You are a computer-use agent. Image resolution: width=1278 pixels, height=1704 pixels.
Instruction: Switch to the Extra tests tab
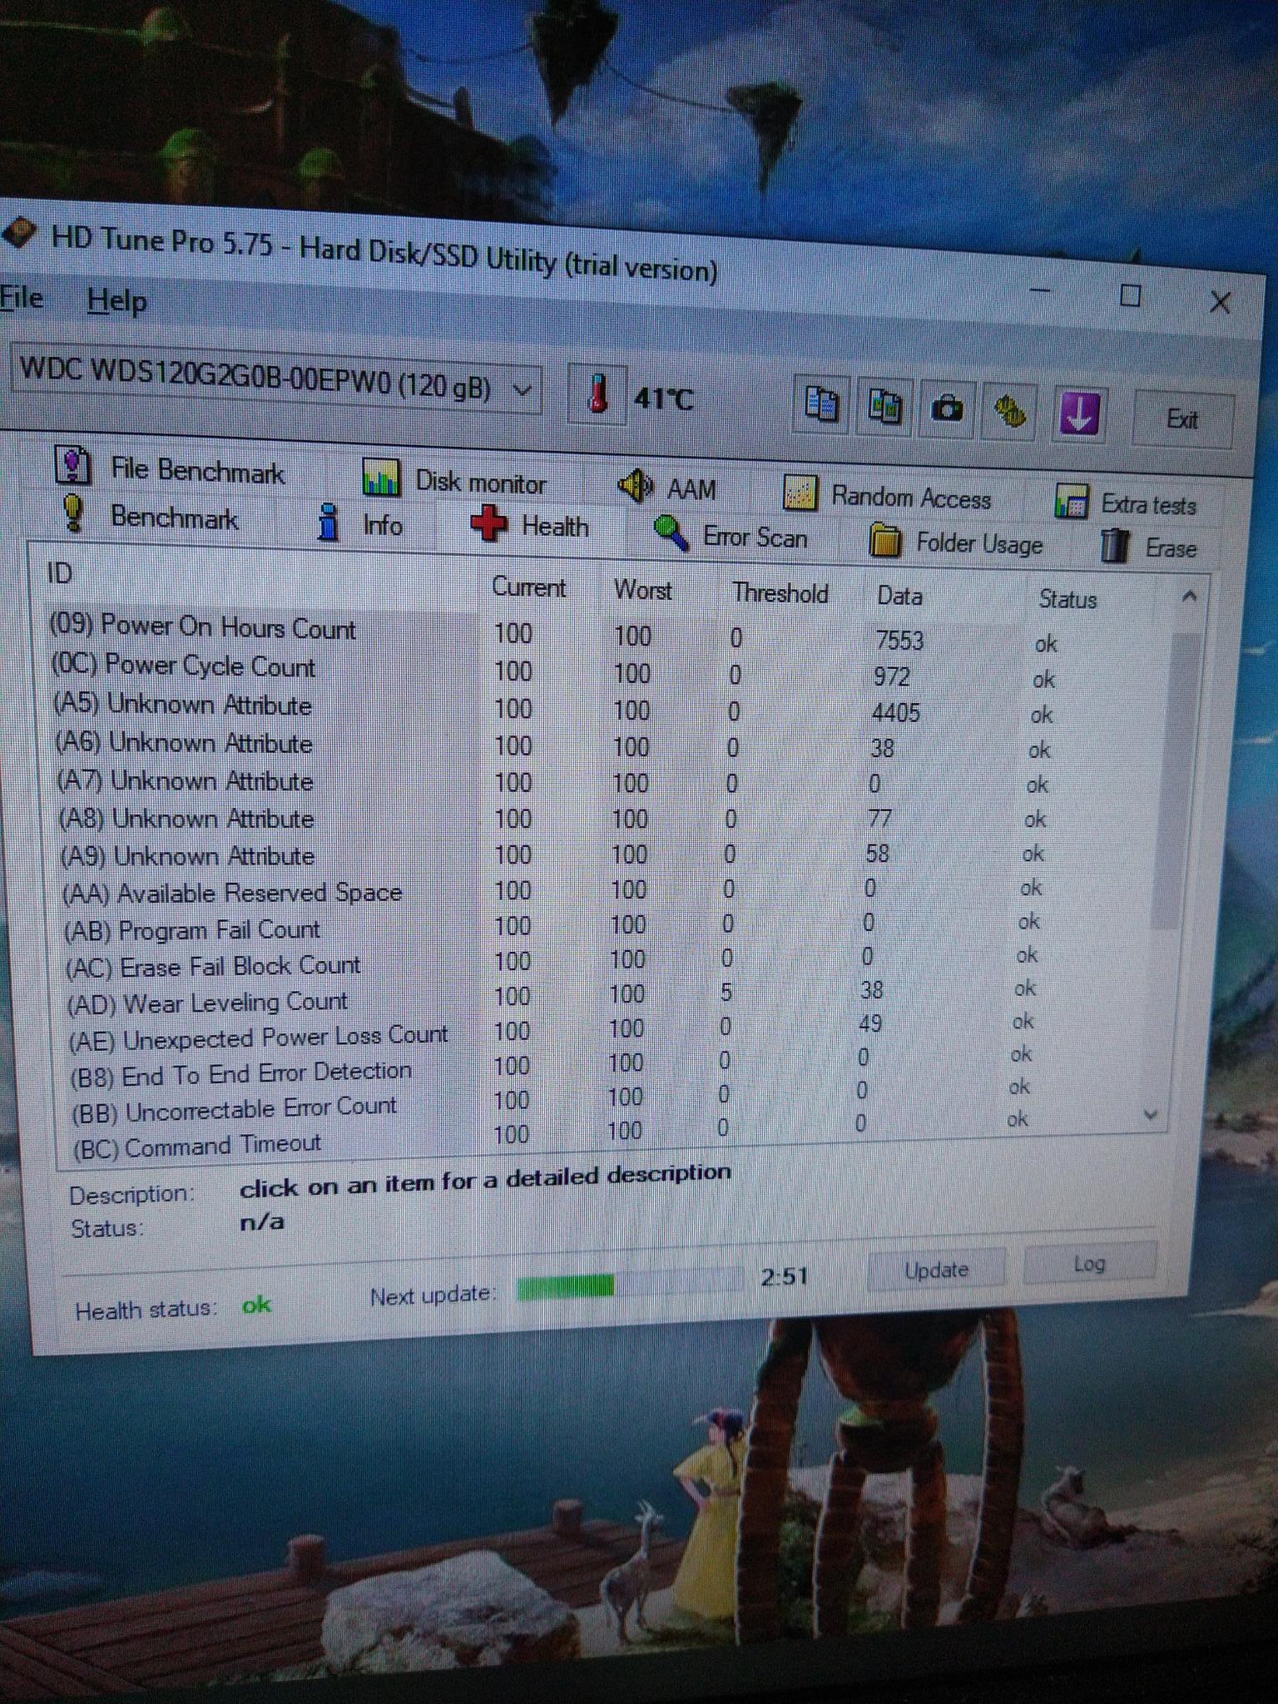click(x=1125, y=503)
